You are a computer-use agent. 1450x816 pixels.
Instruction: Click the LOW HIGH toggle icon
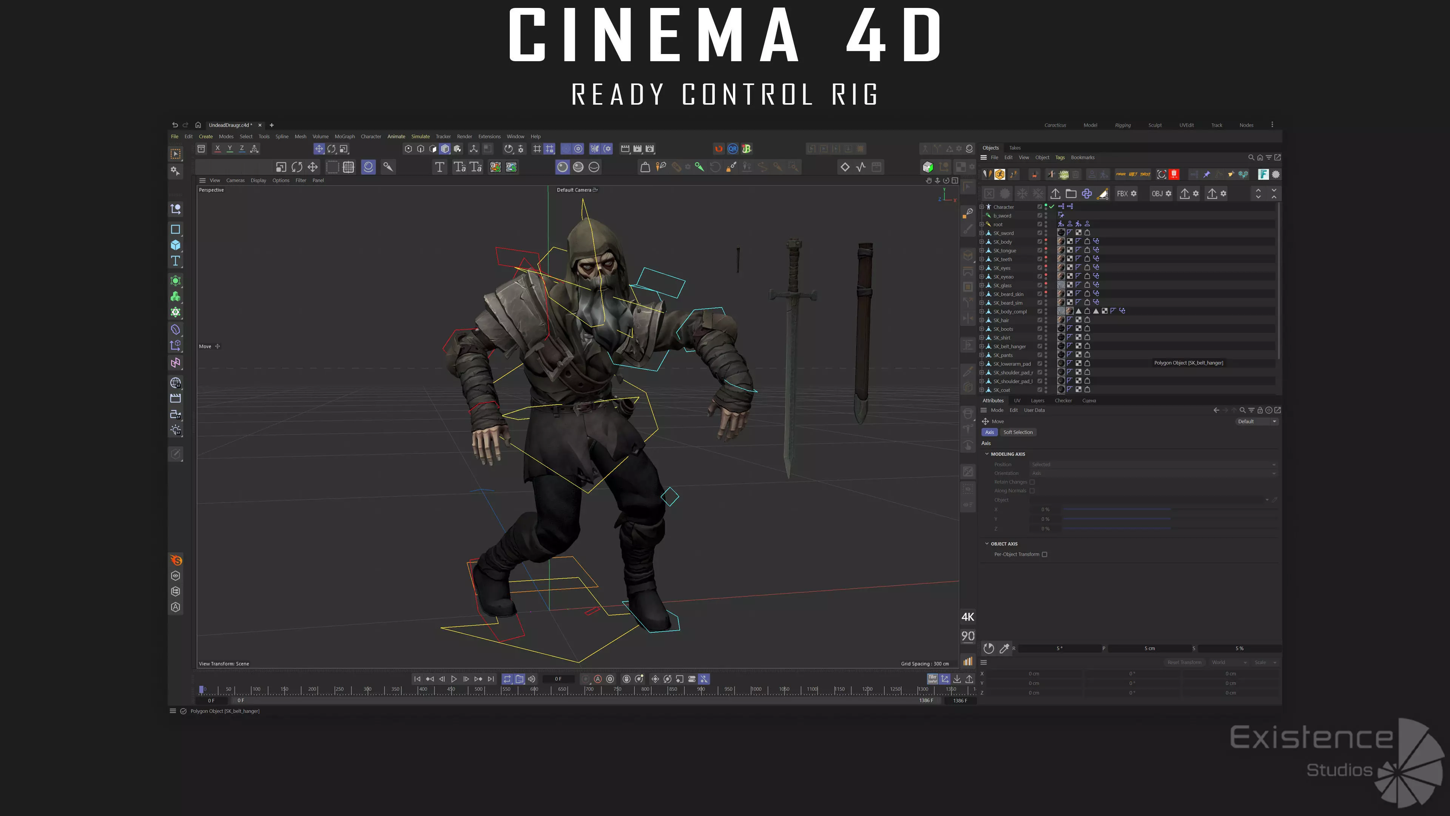tap(1064, 175)
